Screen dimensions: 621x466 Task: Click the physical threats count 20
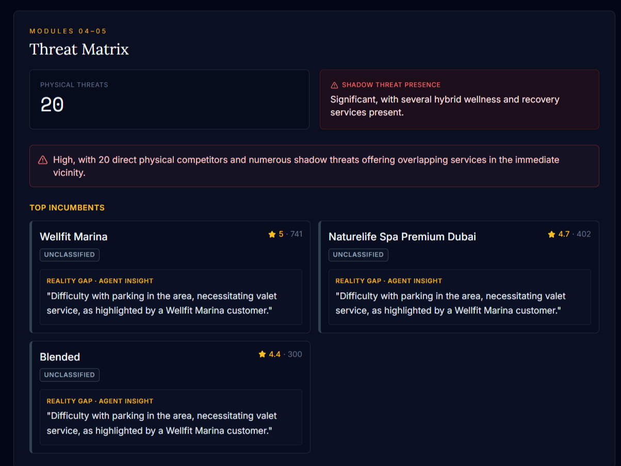52,105
